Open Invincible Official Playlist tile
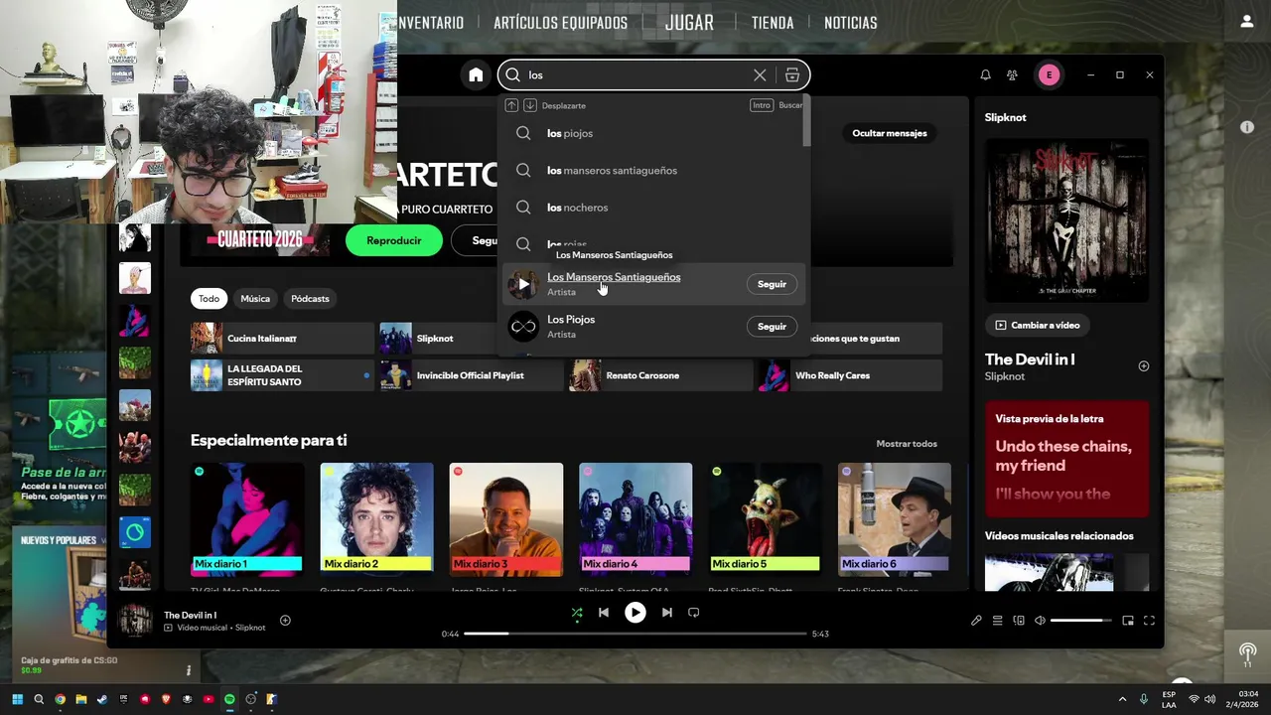This screenshot has width=1271, height=715. click(471, 375)
